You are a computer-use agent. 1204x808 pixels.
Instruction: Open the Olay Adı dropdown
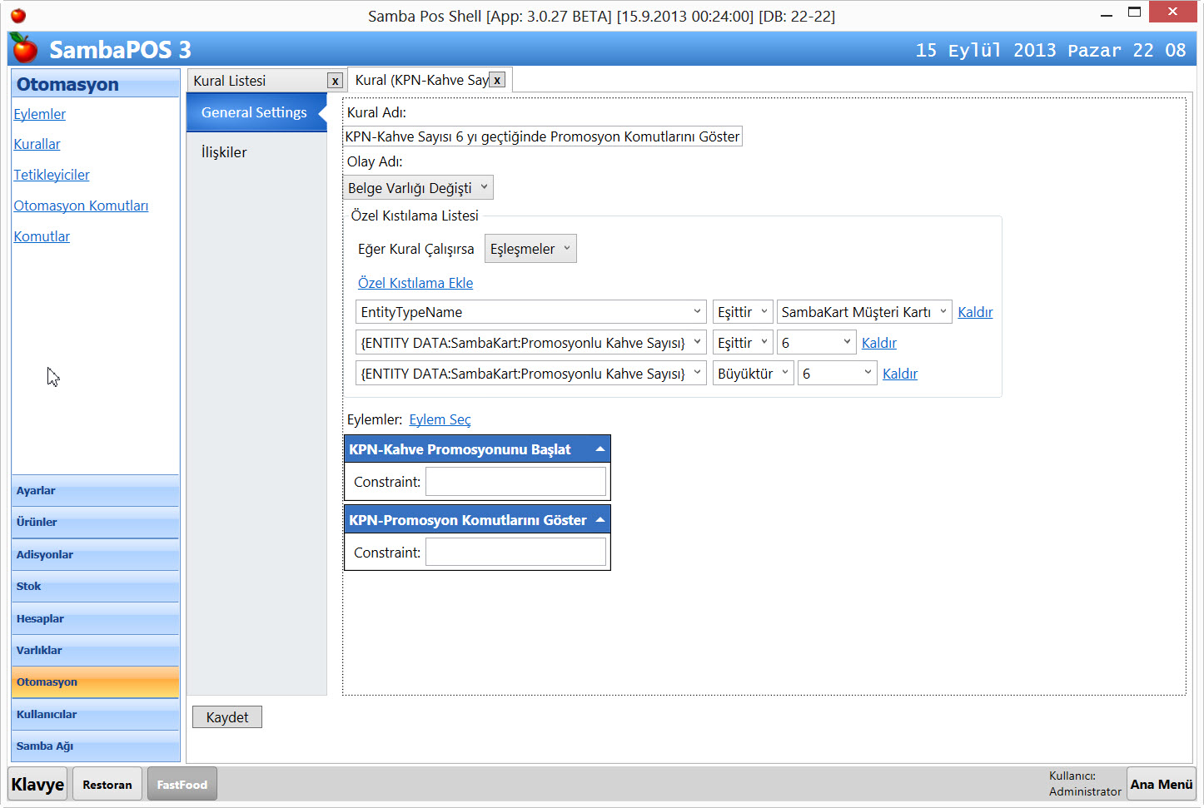point(418,188)
